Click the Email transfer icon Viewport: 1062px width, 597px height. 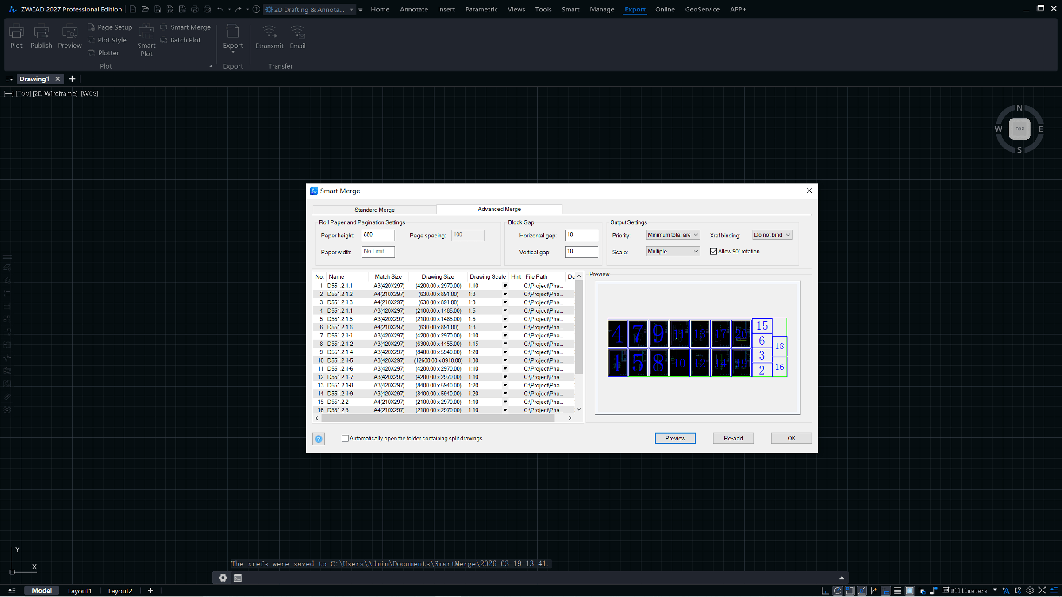(297, 36)
